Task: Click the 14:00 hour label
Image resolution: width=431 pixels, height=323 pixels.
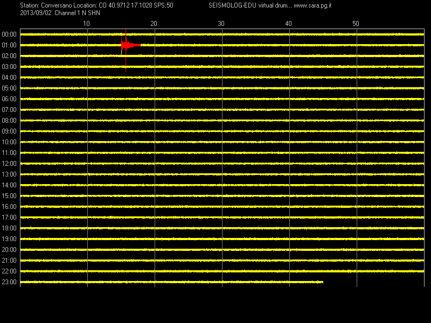Action: (9, 185)
